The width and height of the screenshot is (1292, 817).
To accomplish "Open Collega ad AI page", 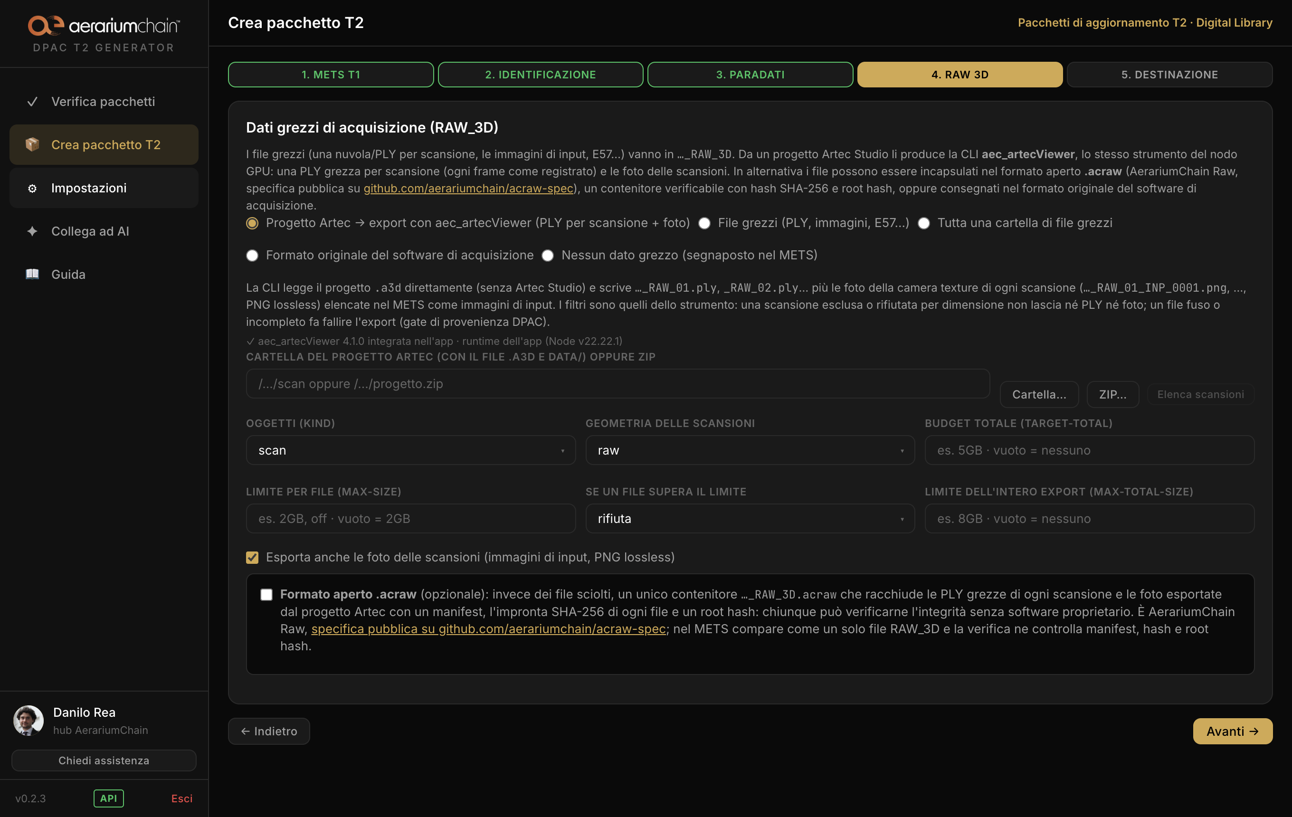I will point(104,231).
